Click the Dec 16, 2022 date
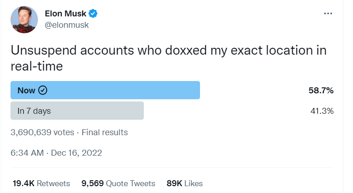353x193 pixels. pyautogui.click(x=77, y=153)
